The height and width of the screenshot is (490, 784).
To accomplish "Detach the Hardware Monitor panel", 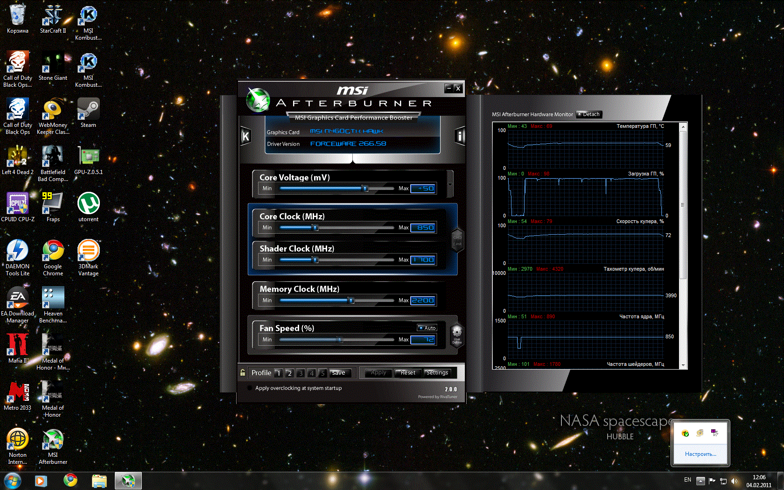I will [589, 114].
